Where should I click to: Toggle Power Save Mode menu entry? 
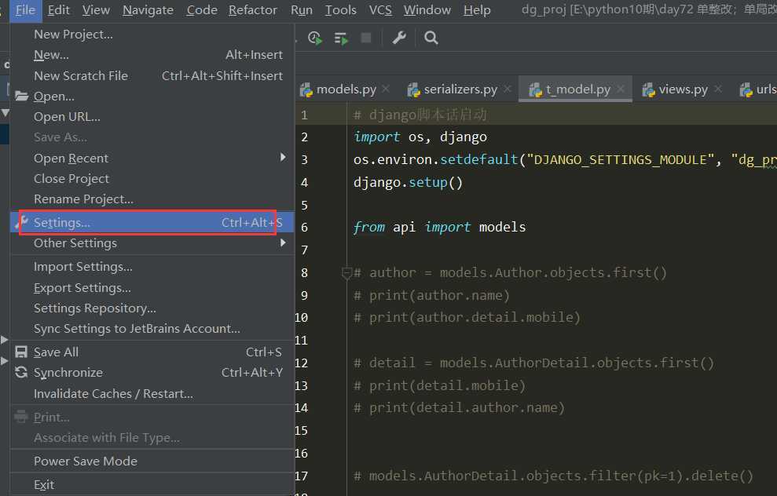[x=152, y=461]
